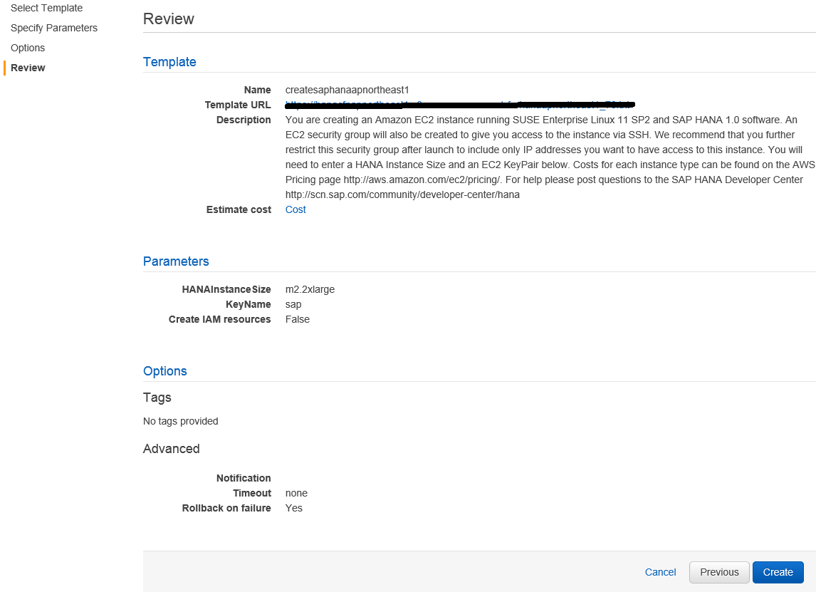Screen dimensions: 816x592
Task: Open the Specify Parameters step
Action: click(53, 28)
